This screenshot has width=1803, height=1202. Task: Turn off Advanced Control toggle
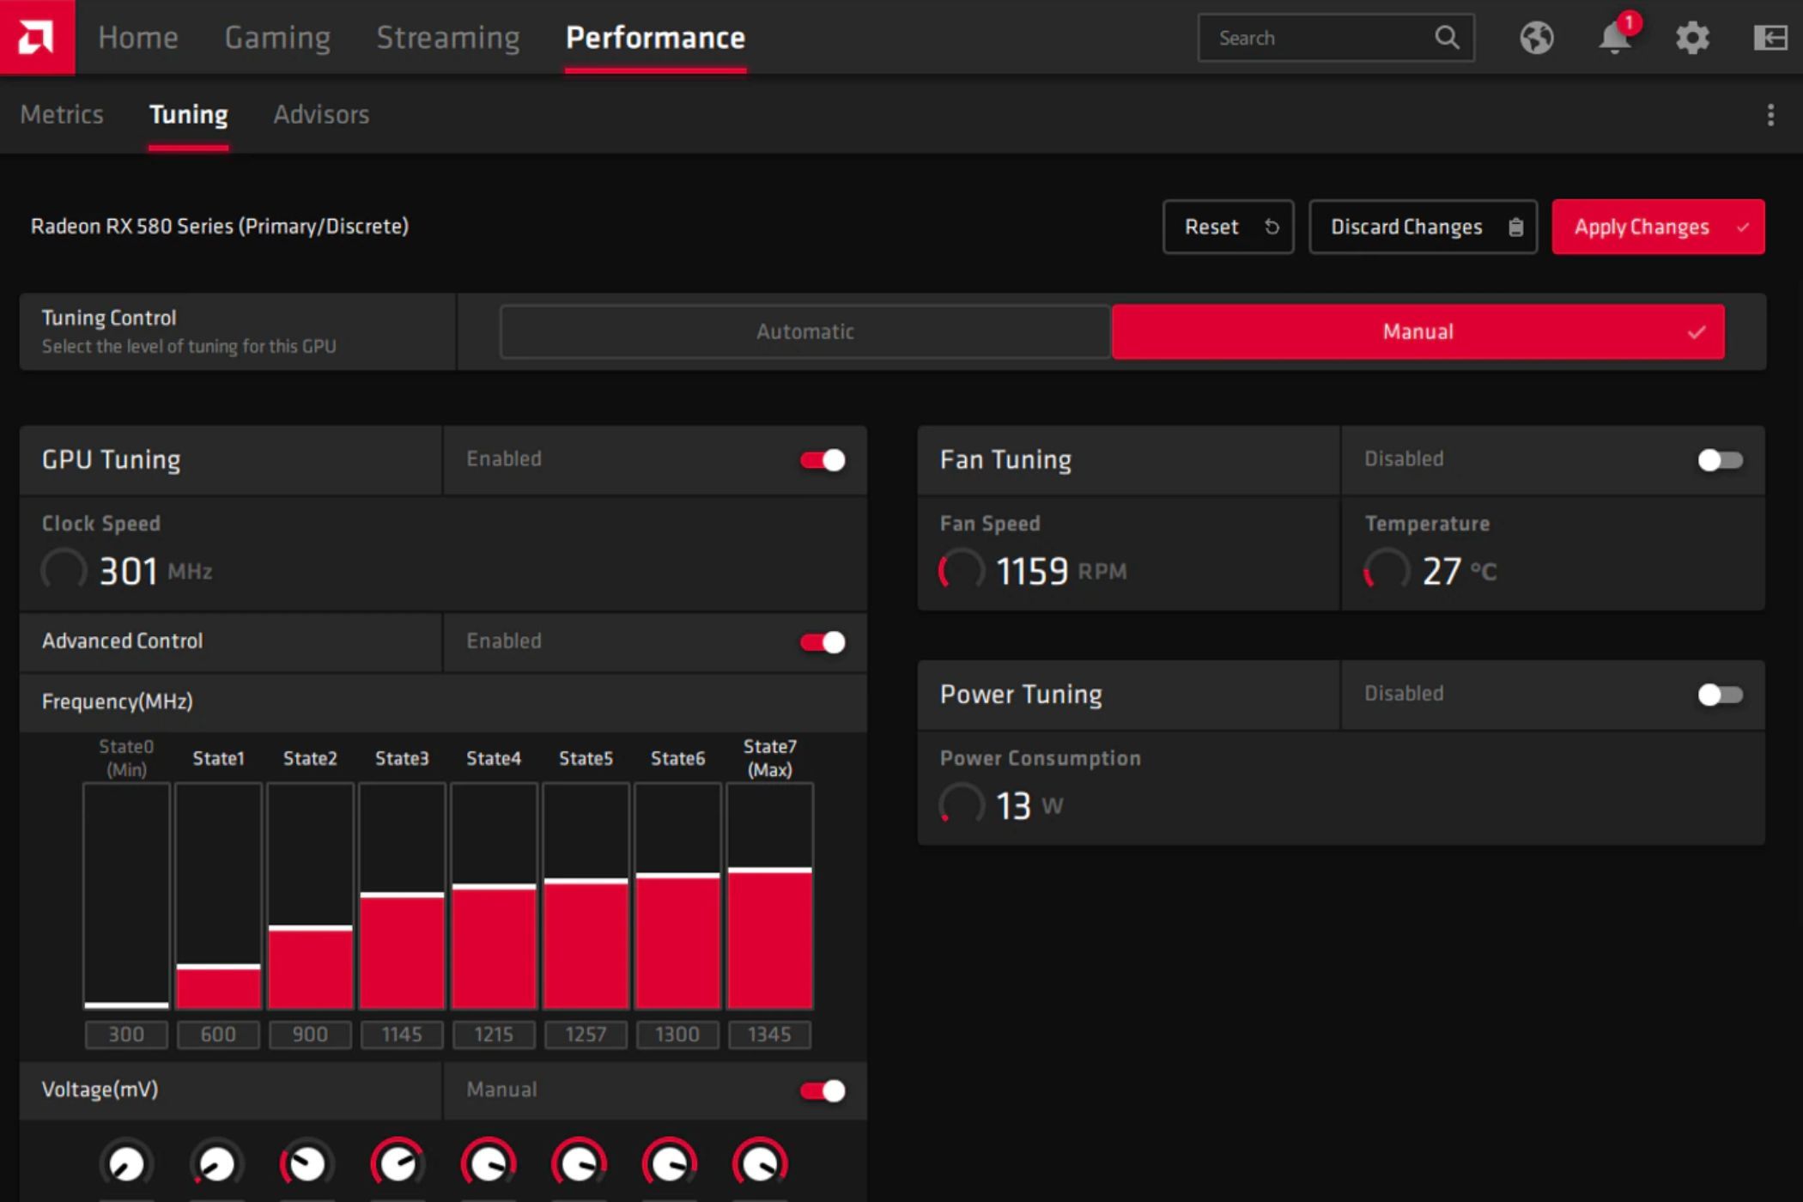[823, 642]
